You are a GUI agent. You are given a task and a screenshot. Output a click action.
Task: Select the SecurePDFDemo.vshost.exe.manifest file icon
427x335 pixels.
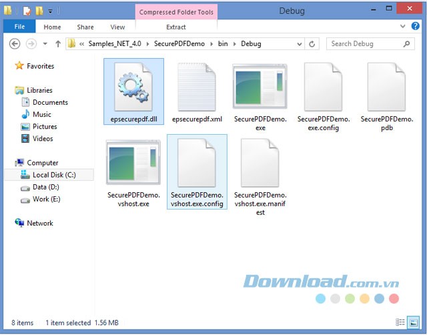(x=260, y=163)
